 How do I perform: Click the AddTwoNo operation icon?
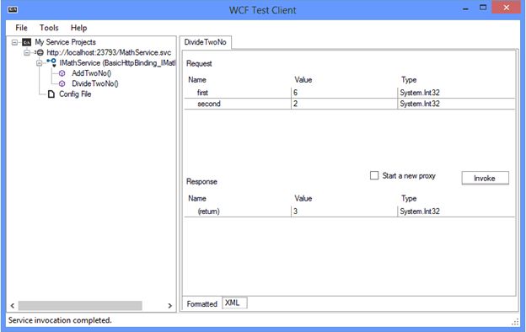click(x=62, y=73)
